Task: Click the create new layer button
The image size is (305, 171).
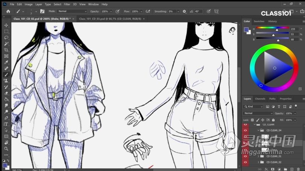Action: point(292,169)
